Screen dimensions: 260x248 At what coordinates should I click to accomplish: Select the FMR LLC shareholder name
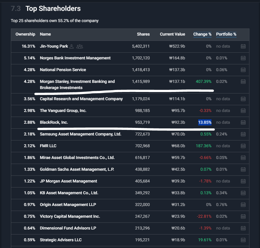click(48, 146)
